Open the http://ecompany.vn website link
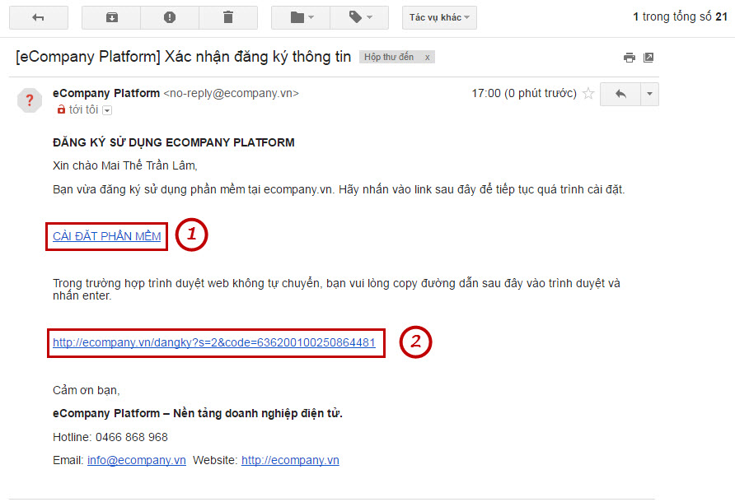Image resolution: width=735 pixels, height=502 pixels. click(290, 460)
